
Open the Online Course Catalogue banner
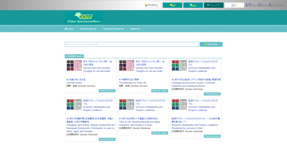(152, 5)
